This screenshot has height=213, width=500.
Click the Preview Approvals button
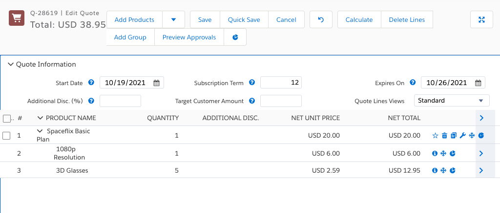tap(189, 37)
